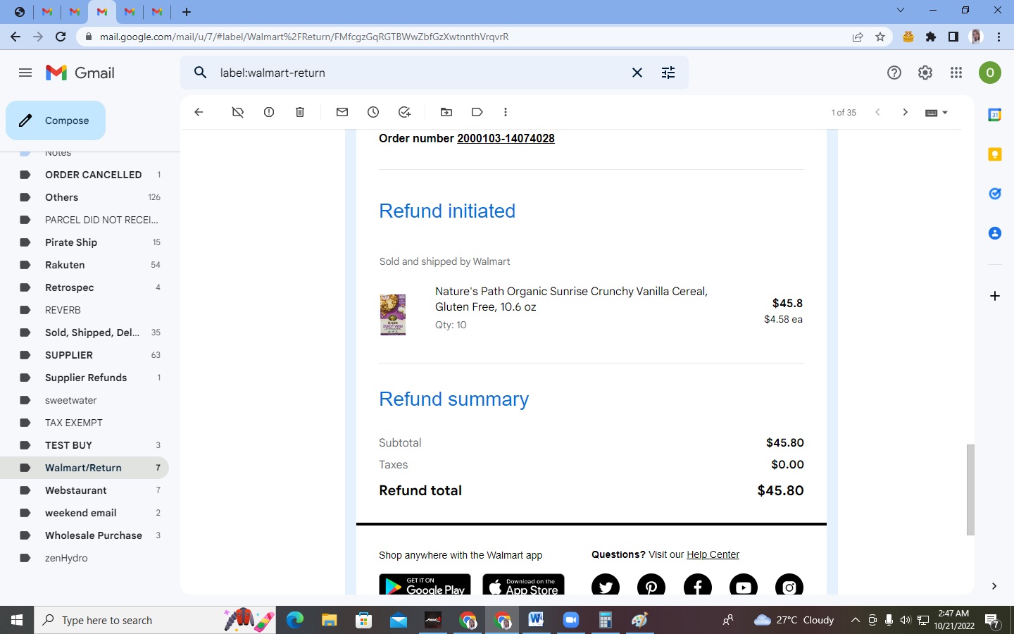Mark this email as unread

tap(342, 112)
